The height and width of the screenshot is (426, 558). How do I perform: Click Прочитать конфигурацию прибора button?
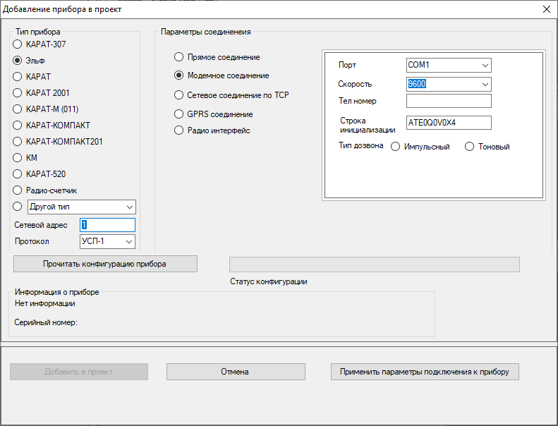[105, 264]
